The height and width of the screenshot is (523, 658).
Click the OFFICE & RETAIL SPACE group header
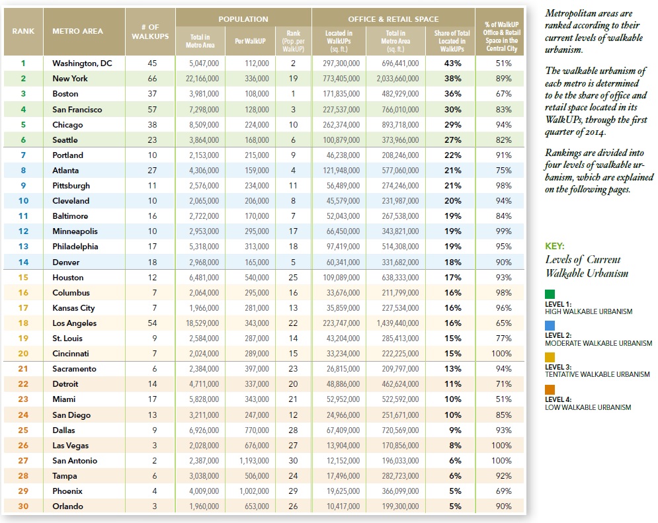393,19
